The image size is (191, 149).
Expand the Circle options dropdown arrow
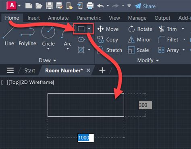pyautogui.click(x=48, y=49)
